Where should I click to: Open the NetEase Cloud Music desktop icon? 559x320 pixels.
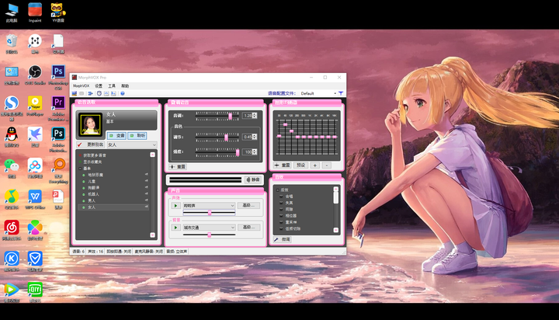coord(12,230)
